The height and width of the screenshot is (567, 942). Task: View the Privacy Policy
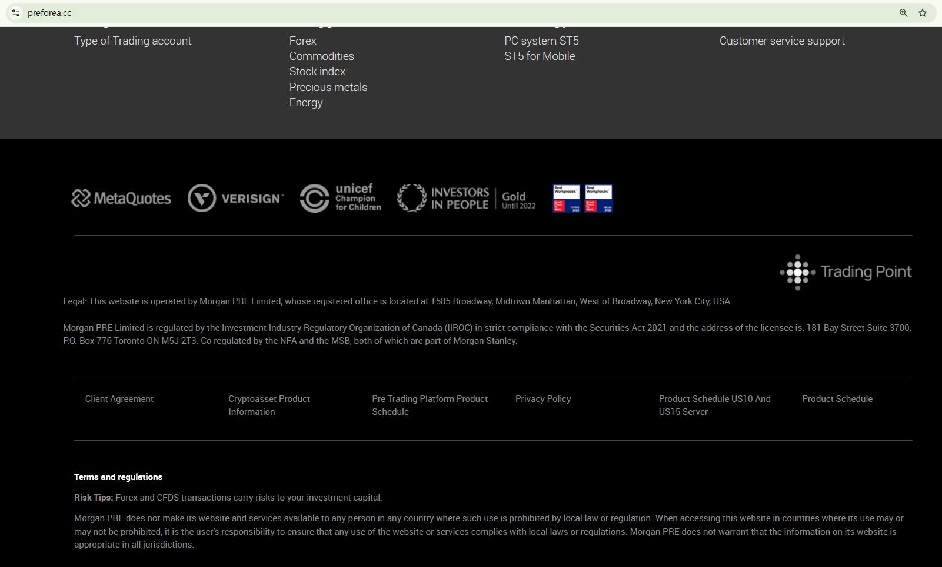click(x=542, y=399)
